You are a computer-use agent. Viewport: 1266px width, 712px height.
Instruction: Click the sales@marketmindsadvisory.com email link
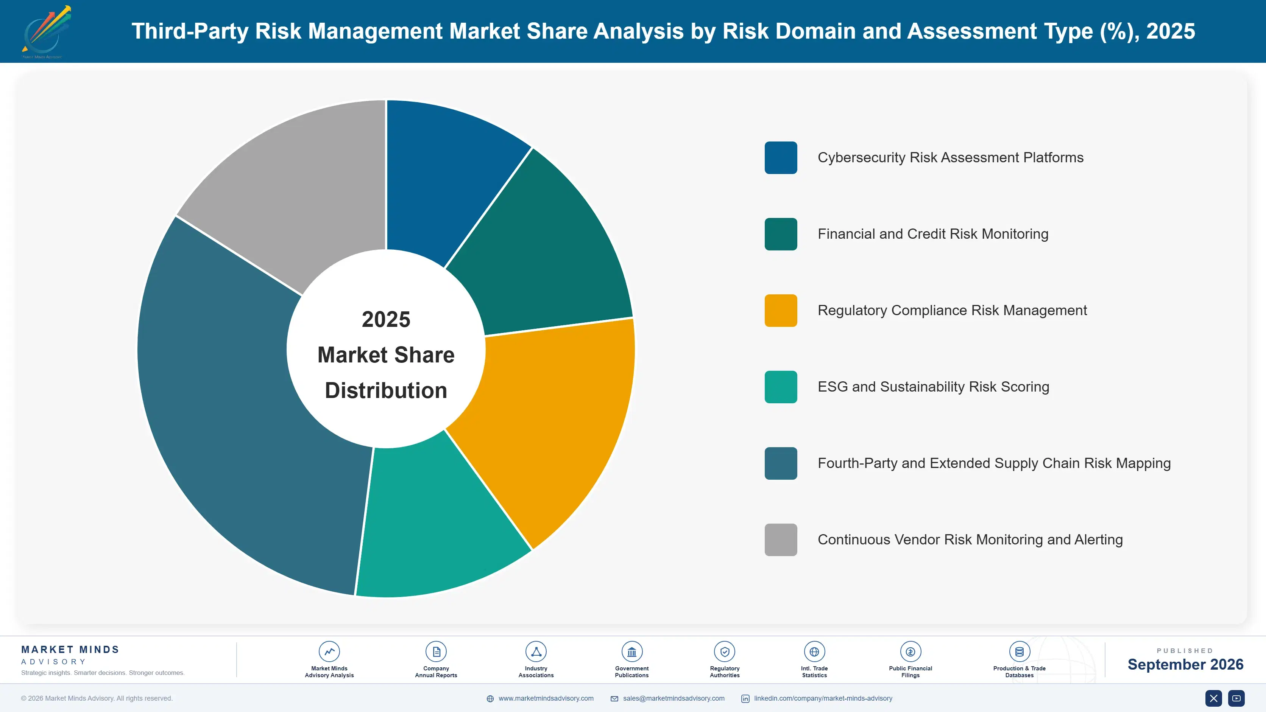pyautogui.click(x=674, y=698)
